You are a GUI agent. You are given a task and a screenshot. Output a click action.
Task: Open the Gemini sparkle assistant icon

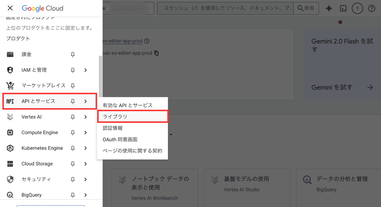pos(329,8)
